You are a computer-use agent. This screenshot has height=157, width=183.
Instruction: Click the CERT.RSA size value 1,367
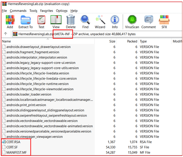tap(111, 142)
